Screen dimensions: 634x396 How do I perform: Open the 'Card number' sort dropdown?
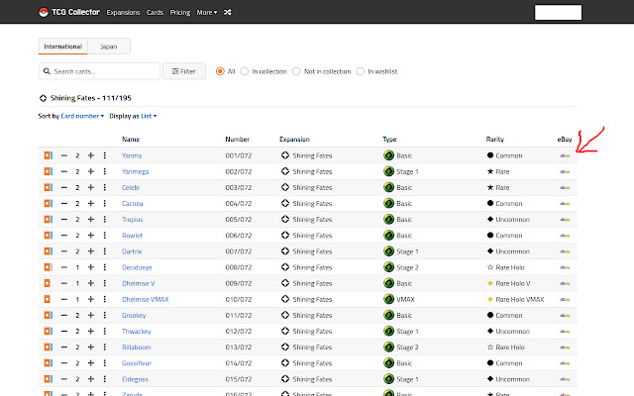pyautogui.click(x=82, y=116)
